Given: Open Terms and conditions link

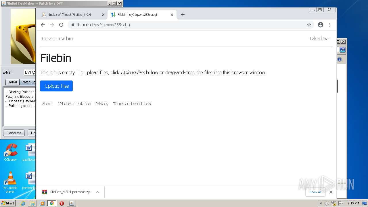Looking at the screenshot, I should 132,104.
